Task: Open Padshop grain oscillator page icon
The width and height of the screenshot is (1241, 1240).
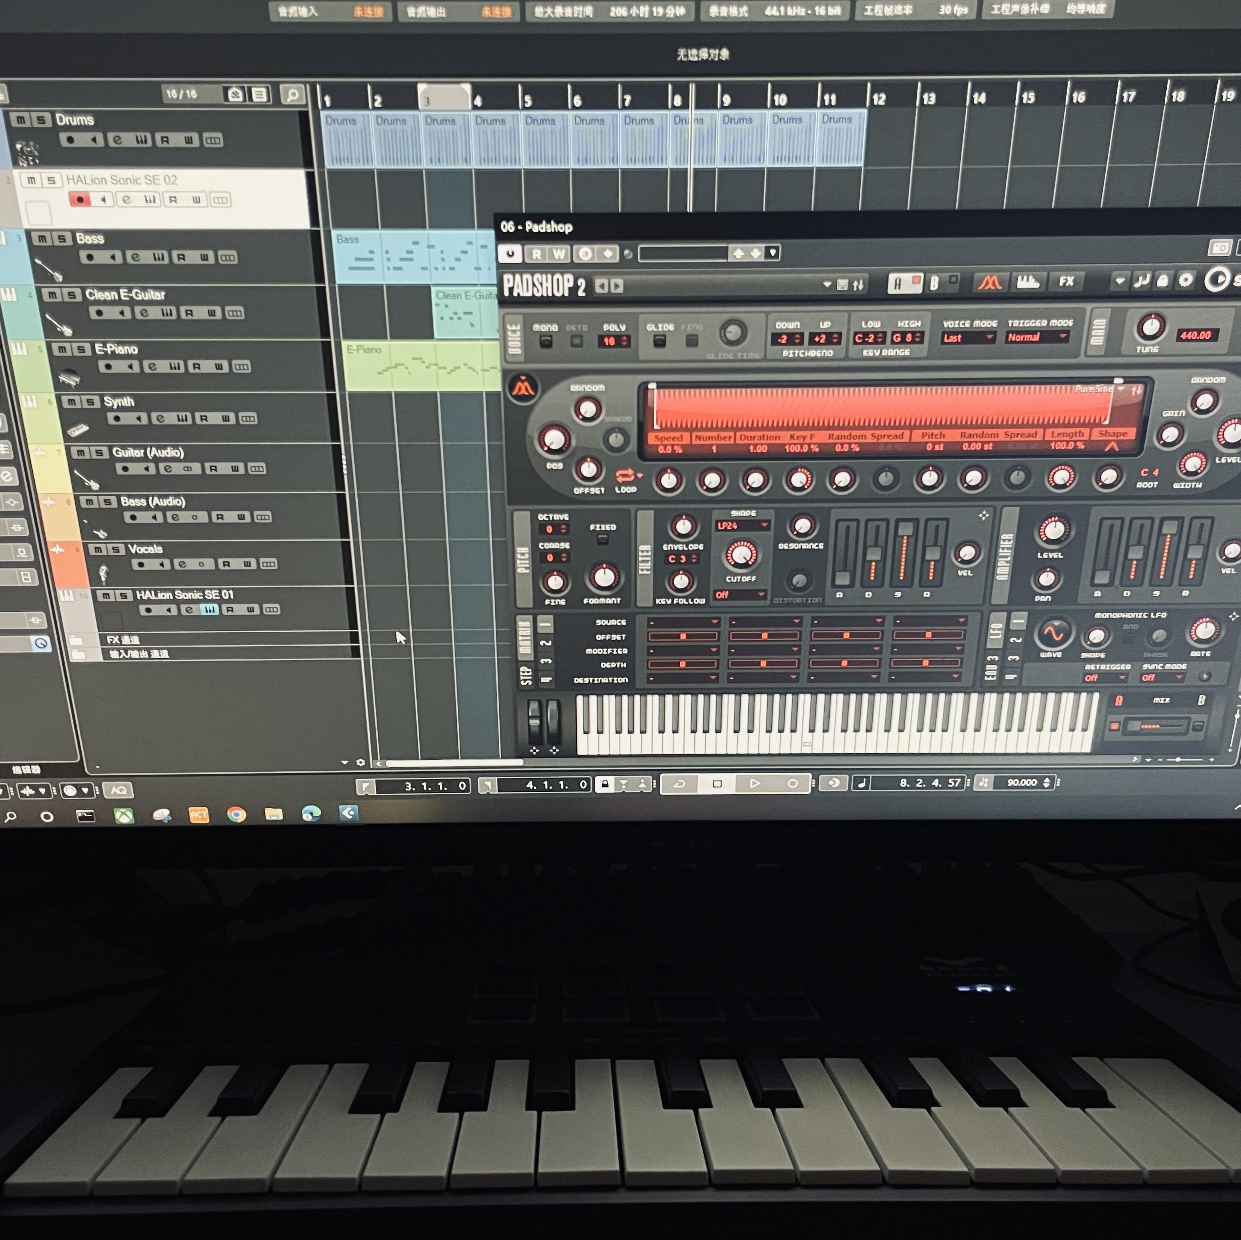Action: coord(990,283)
